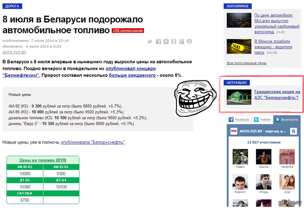Share article via VK icon
The height and width of the screenshot is (208, 304).
pos(166,42)
